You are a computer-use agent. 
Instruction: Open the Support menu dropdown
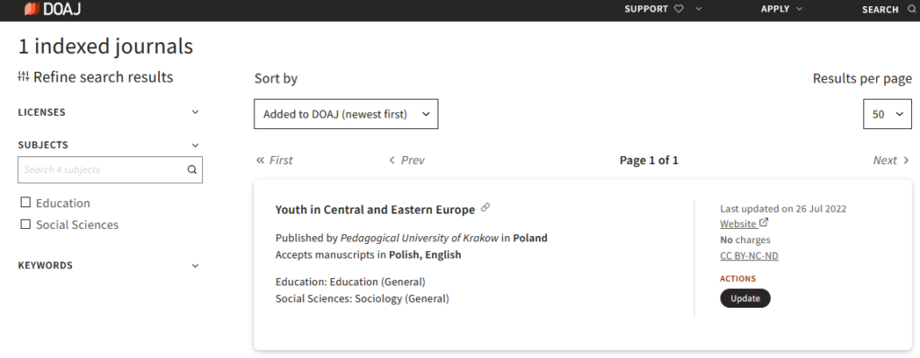tap(698, 9)
